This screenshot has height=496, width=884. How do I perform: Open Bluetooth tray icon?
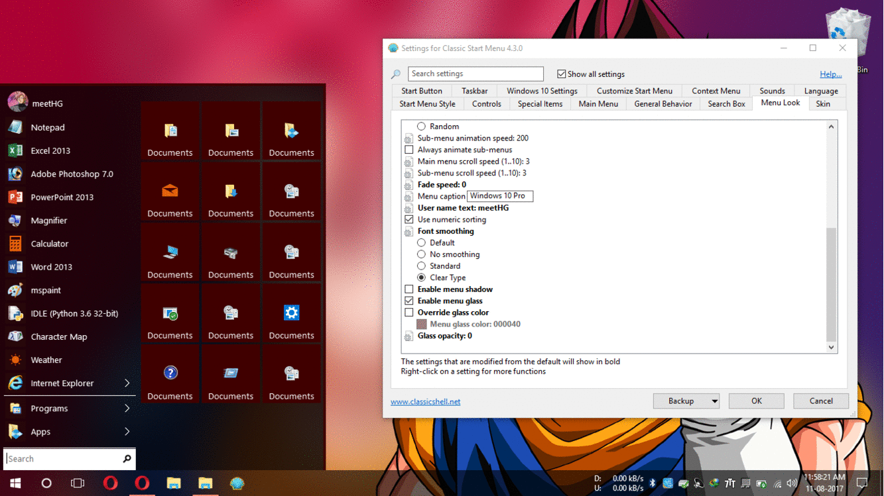[x=652, y=483]
